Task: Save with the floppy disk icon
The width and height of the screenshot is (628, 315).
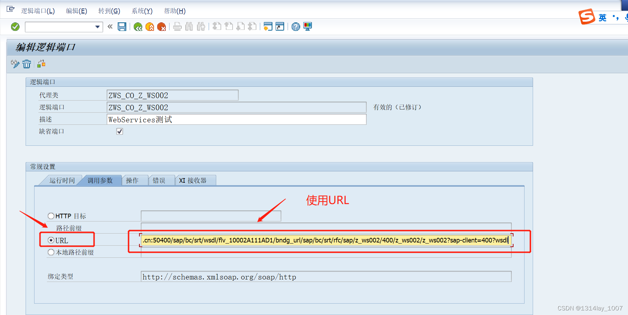Action: tap(122, 27)
